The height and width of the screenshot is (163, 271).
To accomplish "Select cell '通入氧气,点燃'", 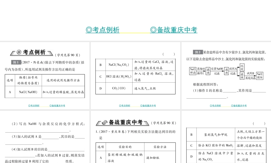I will [x=154, y=88].
